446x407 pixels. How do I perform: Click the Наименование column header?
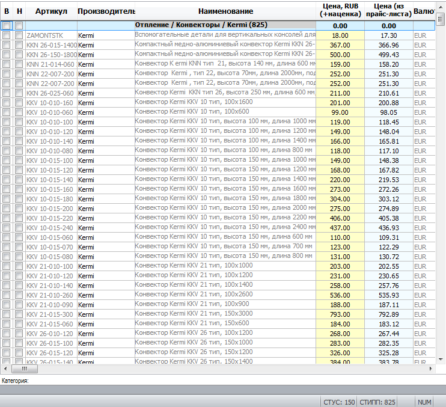pyautogui.click(x=225, y=11)
